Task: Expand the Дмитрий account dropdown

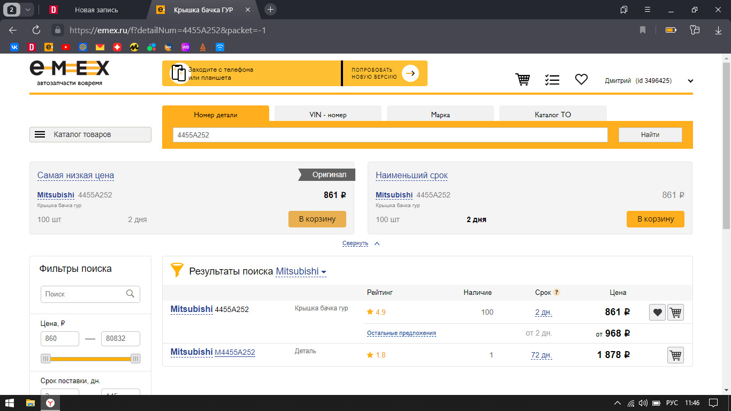Action: pyautogui.click(x=690, y=81)
